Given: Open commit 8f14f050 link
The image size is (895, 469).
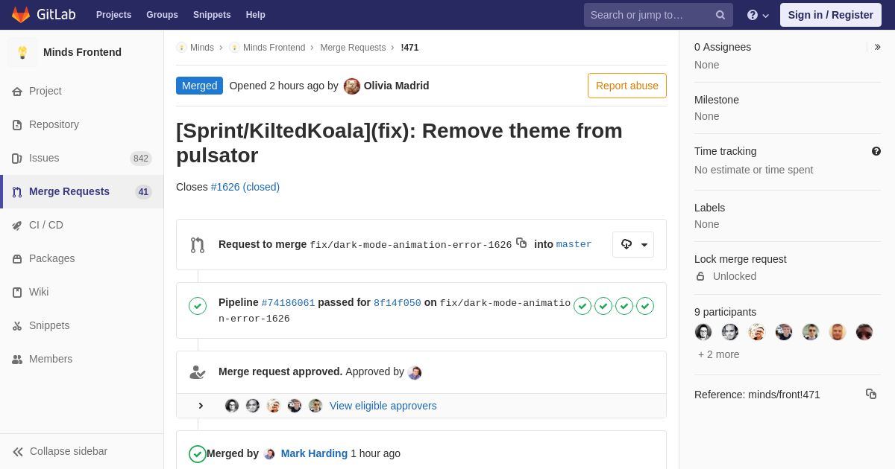Looking at the screenshot, I should tap(397, 303).
